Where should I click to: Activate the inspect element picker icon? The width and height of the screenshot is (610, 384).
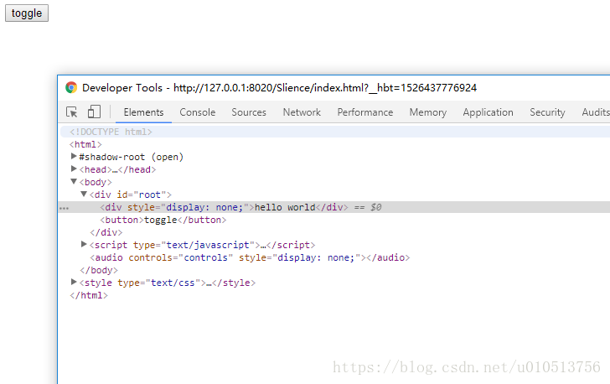[71, 112]
